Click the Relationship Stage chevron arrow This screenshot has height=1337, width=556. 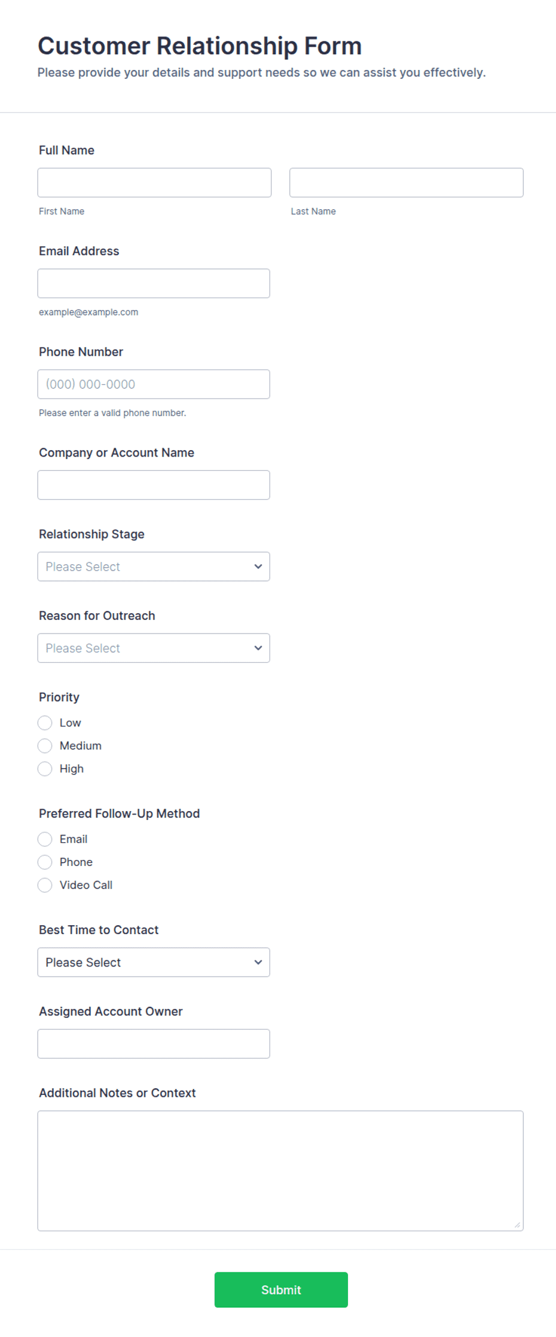[258, 567]
